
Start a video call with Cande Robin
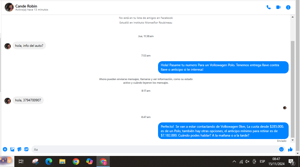[278, 7]
